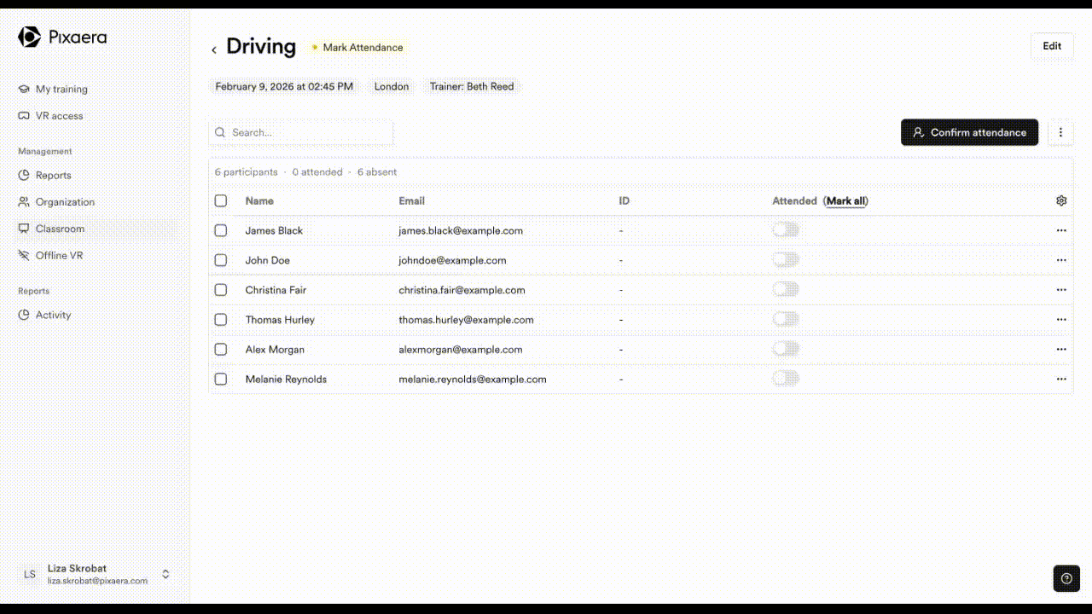Image resolution: width=1092 pixels, height=614 pixels.
Task: Enable the attended switch for Melanie Reynolds
Action: 785,379
